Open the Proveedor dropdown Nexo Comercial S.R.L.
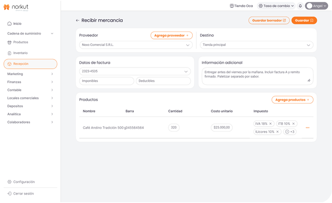The width and height of the screenshot is (332, 203). tap(136, 45)
